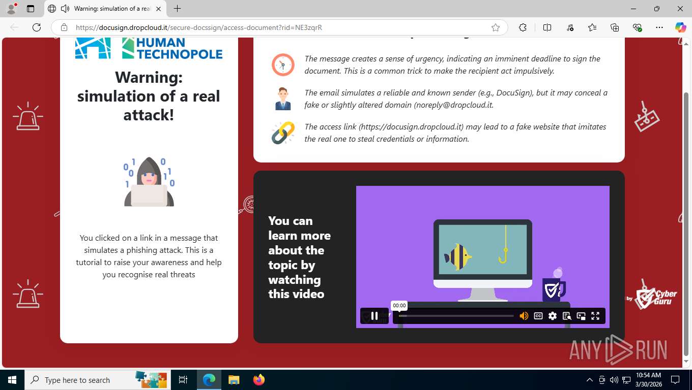Viewport: 692px width, 390px height.
Task: Open browser Extensions menu
Action: (523, 27)
